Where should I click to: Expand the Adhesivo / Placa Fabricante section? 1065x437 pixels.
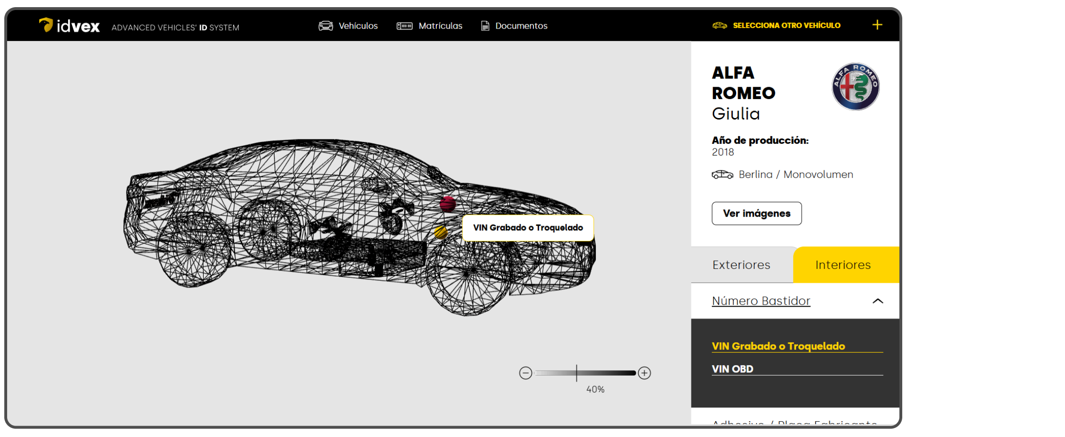pos(794,421)
